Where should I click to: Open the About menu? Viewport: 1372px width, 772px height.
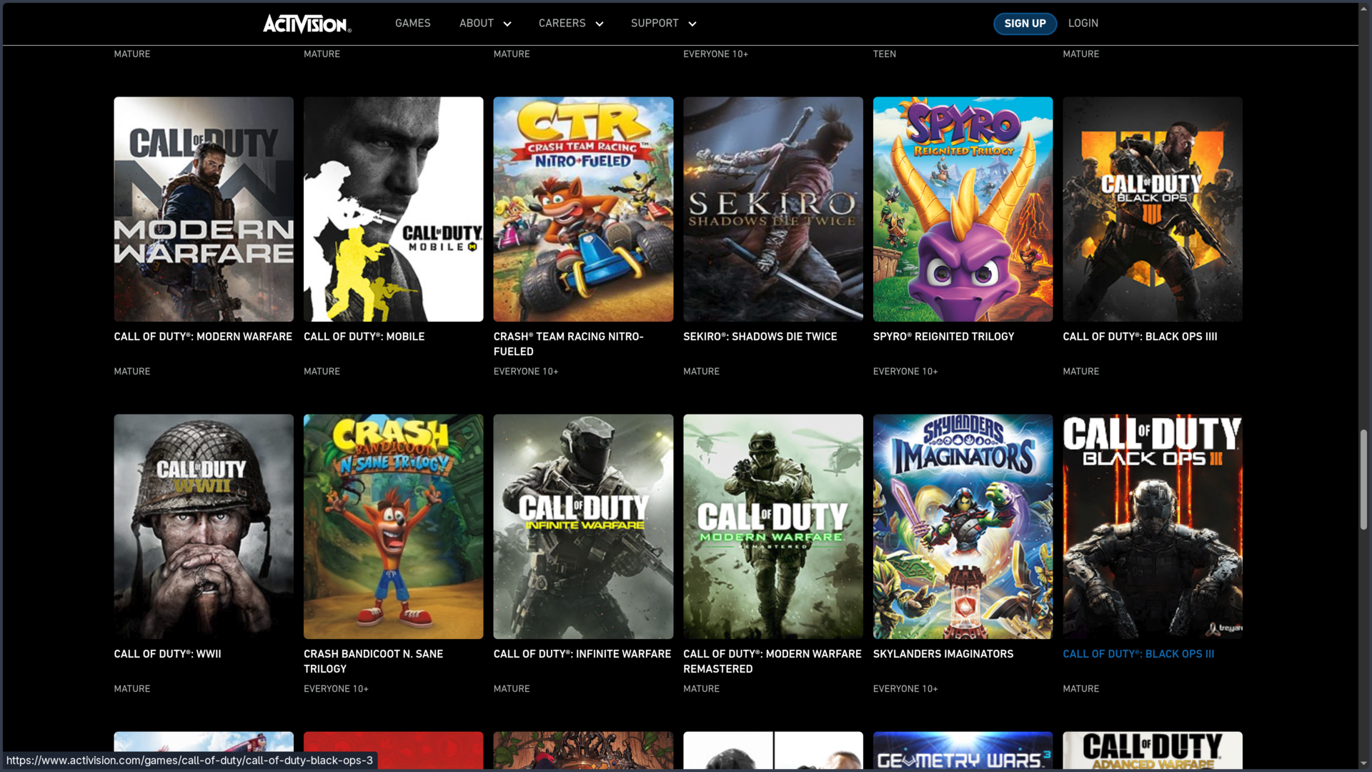tap(477, 24)
